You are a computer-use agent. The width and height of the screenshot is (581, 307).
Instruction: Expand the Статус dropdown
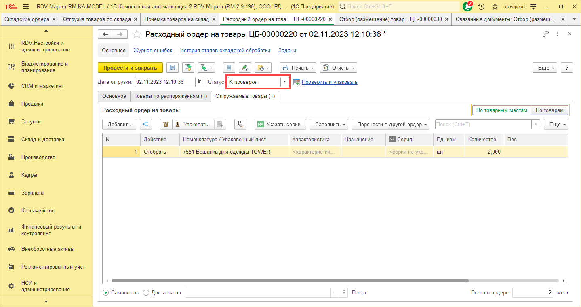click(284, 82)
